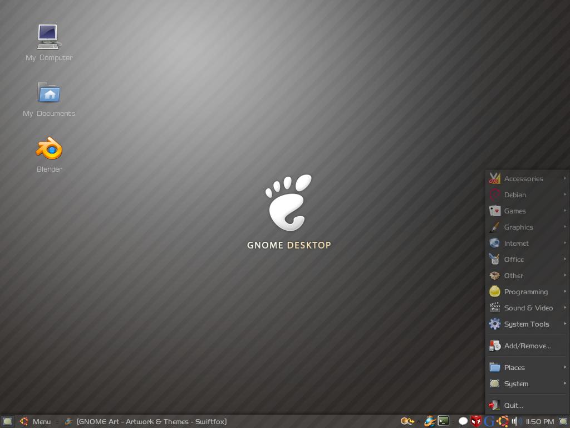Viewport: 570px width, 428px height.
Task: Expand the Other submenu
Action: tap(528, 275)
